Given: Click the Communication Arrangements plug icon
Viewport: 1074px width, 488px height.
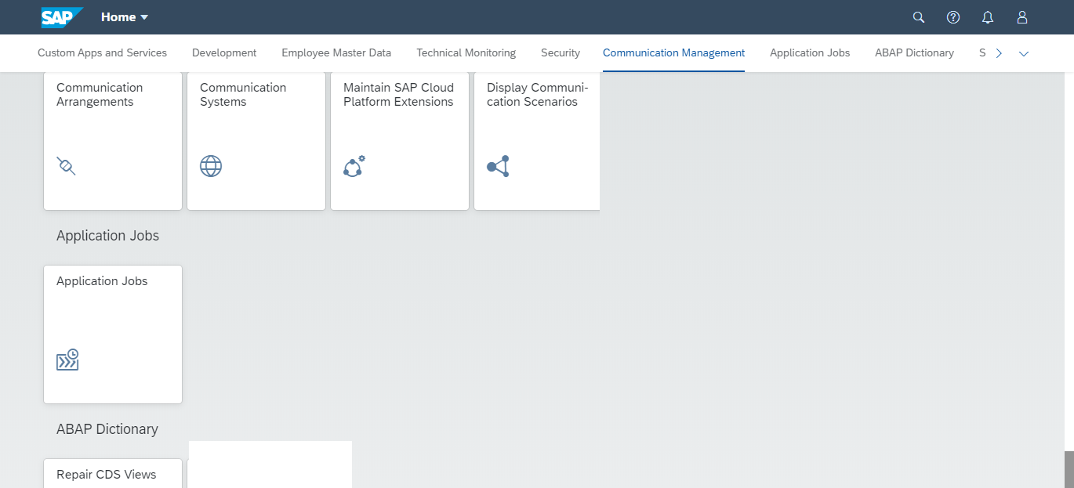Looking at the screenshot, I should click(x=67, y=166).
